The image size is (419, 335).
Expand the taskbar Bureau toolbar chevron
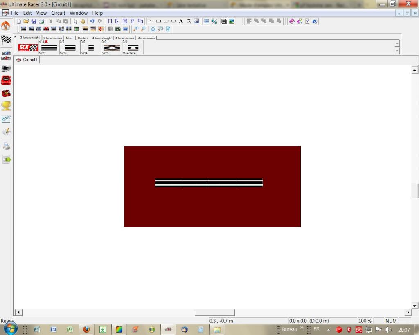(302, 328)
